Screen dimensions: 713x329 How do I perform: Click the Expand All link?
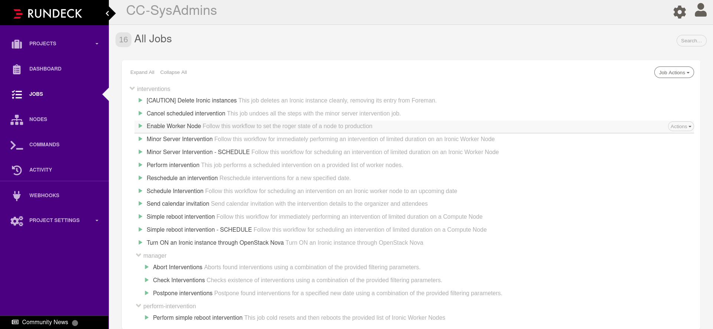coord(142,72)
